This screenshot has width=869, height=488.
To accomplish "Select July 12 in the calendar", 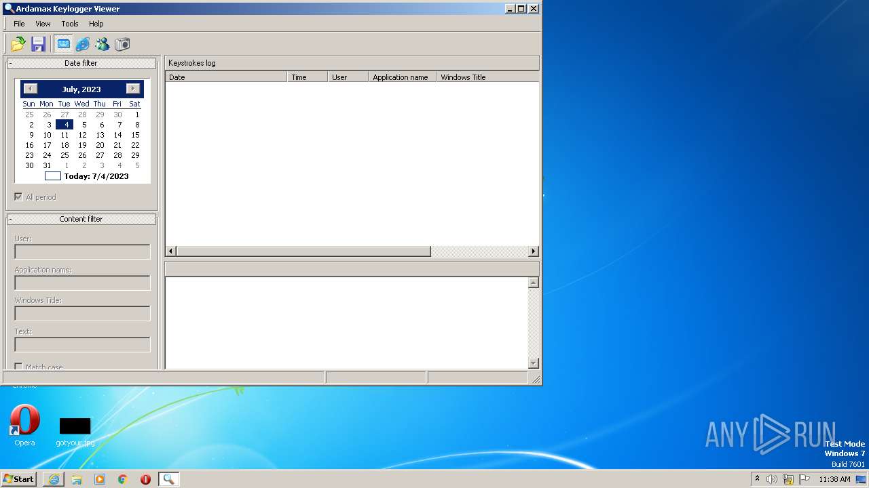I will 82,135.
